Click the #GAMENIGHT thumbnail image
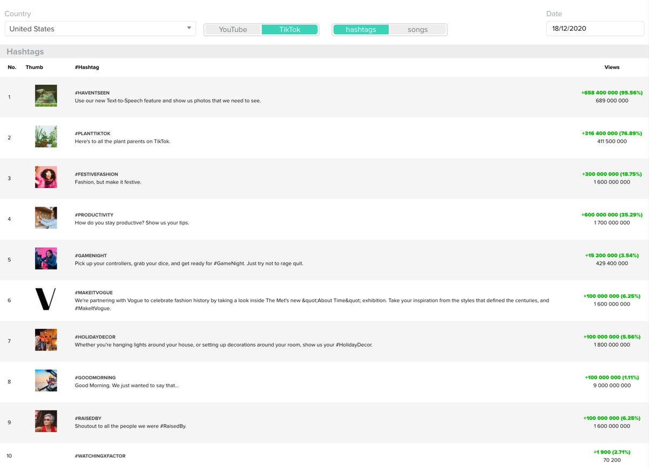The width and height of the screenshot is (649, 469). [46, 258]
